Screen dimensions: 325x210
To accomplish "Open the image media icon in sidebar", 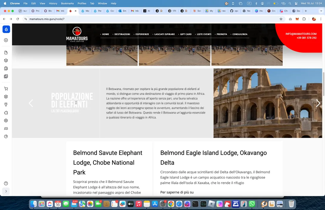I will click(x=6, y=76).
